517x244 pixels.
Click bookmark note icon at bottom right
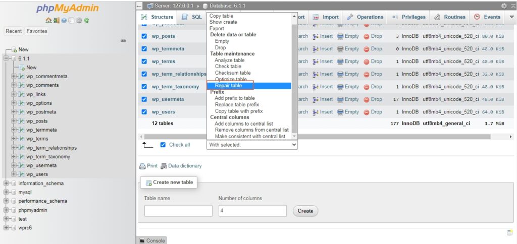pyautogui.click(x=510, y=233)
